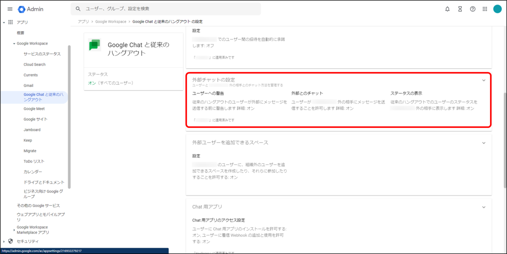507x254 pixels.
Task: Expand the 外部チャットの設定 panel chevron
Action: [x=484, y=81]
